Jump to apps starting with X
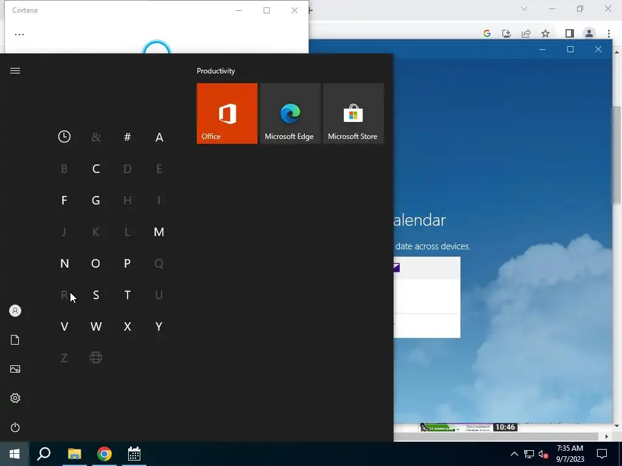 (128, 326)
